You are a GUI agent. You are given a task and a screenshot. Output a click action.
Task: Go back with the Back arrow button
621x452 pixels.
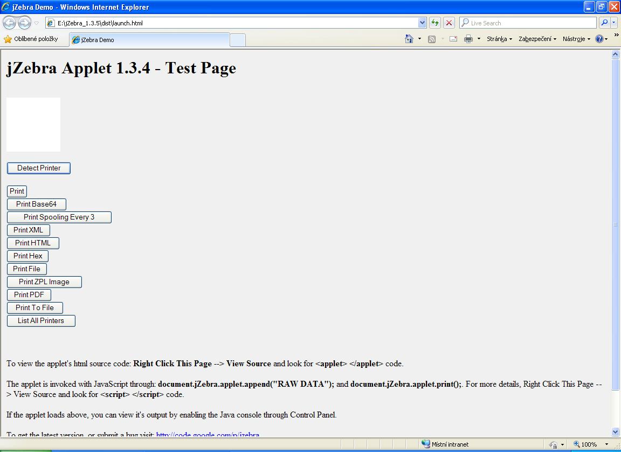click(x=10, y=23)
